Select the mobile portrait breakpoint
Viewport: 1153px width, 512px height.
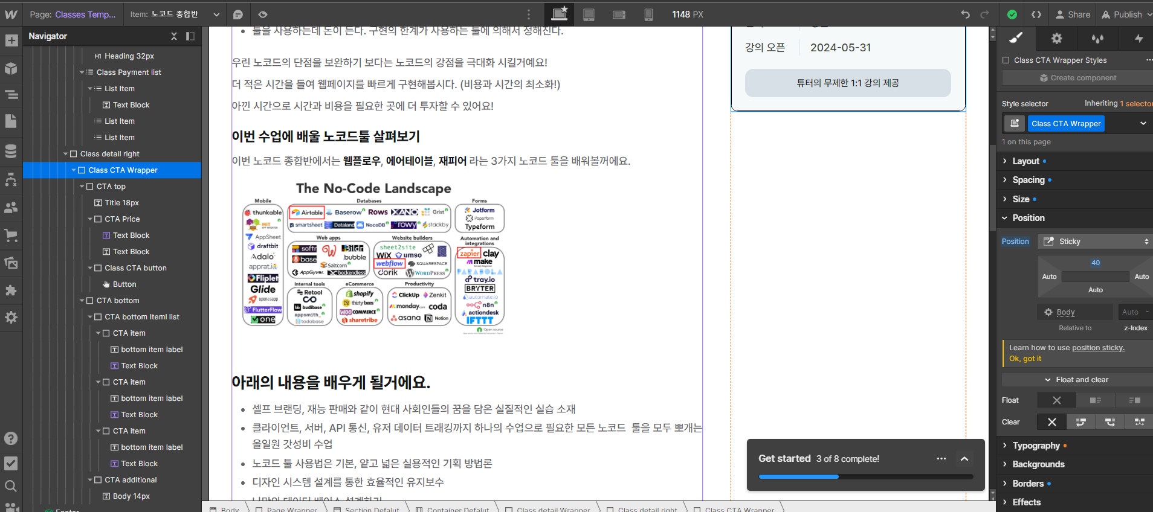tap(648, 14)
